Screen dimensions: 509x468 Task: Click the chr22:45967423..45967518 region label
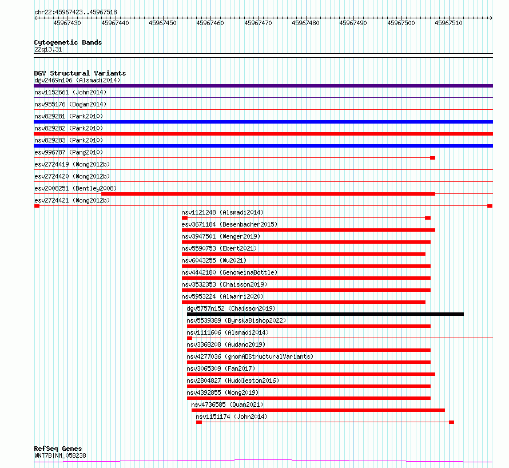[x=75, y=13]
